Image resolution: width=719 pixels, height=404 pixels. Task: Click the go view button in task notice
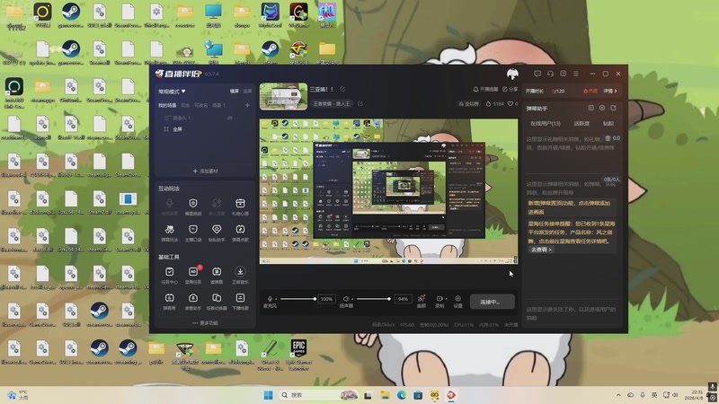tap(541, 250)
